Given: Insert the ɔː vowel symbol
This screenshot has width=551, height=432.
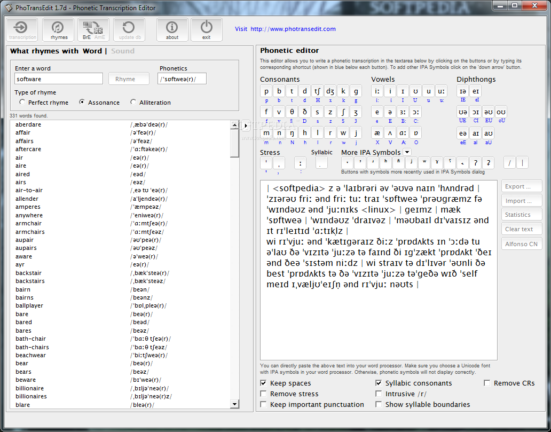Looking at the screenshot, I should 415,112.
